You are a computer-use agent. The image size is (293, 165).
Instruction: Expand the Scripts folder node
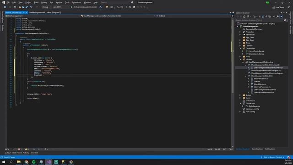pyautogui.click(x=240, y=95)
